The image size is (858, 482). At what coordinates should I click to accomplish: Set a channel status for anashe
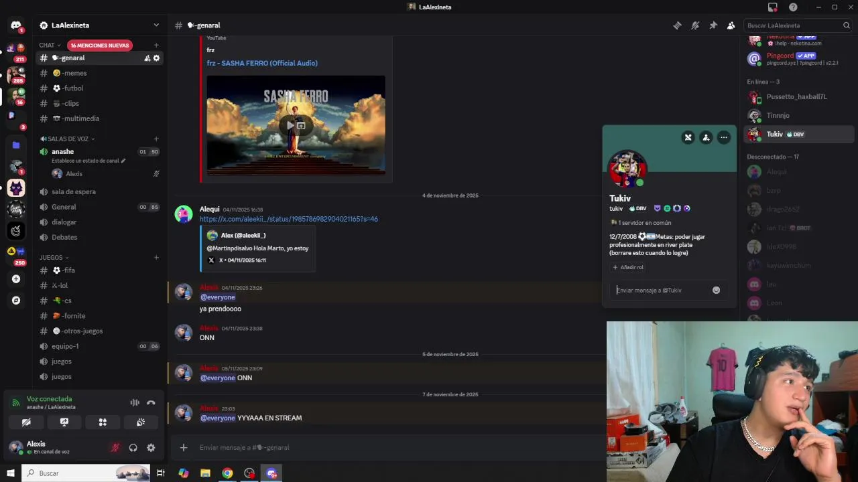(x=88, y=161)
